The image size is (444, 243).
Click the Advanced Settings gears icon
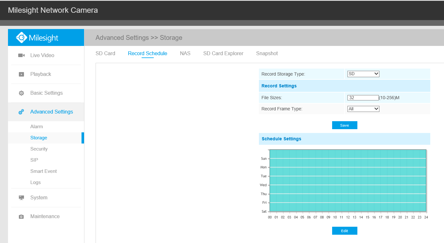coord(21,112)
